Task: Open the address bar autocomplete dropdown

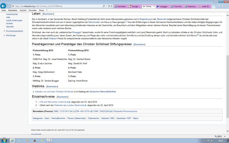Action: 106,6
